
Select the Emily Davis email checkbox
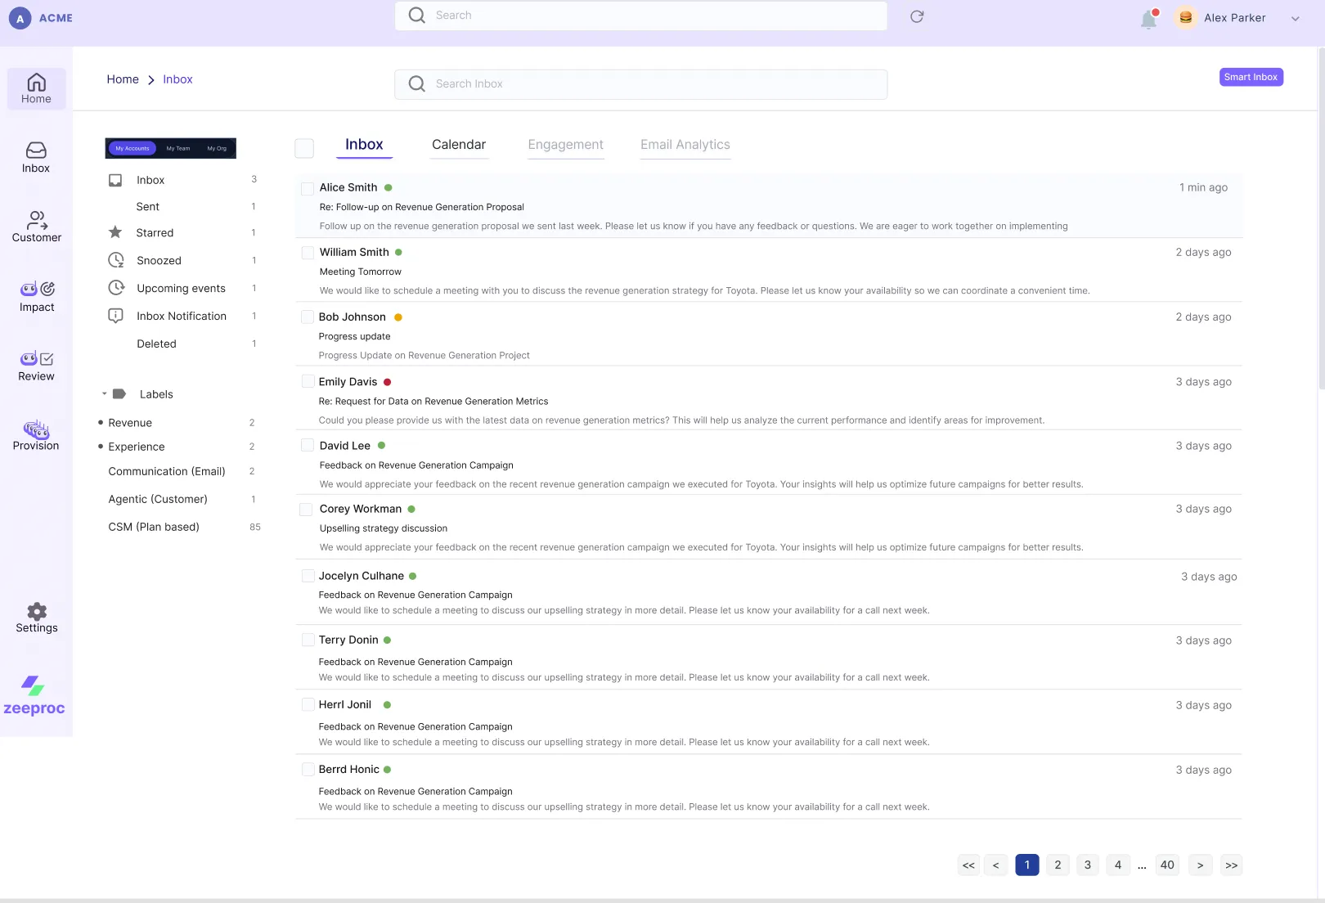(x=308, y=382)
